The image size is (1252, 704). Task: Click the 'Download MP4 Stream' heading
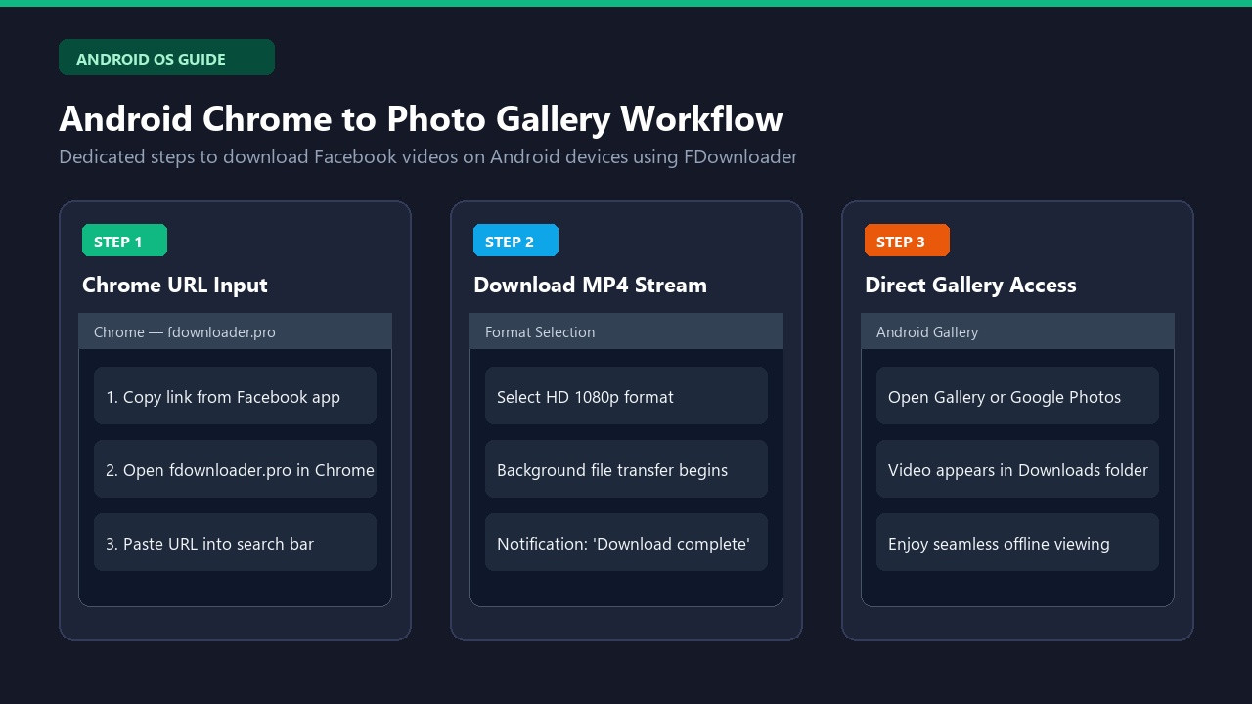[x=590, y=285]
